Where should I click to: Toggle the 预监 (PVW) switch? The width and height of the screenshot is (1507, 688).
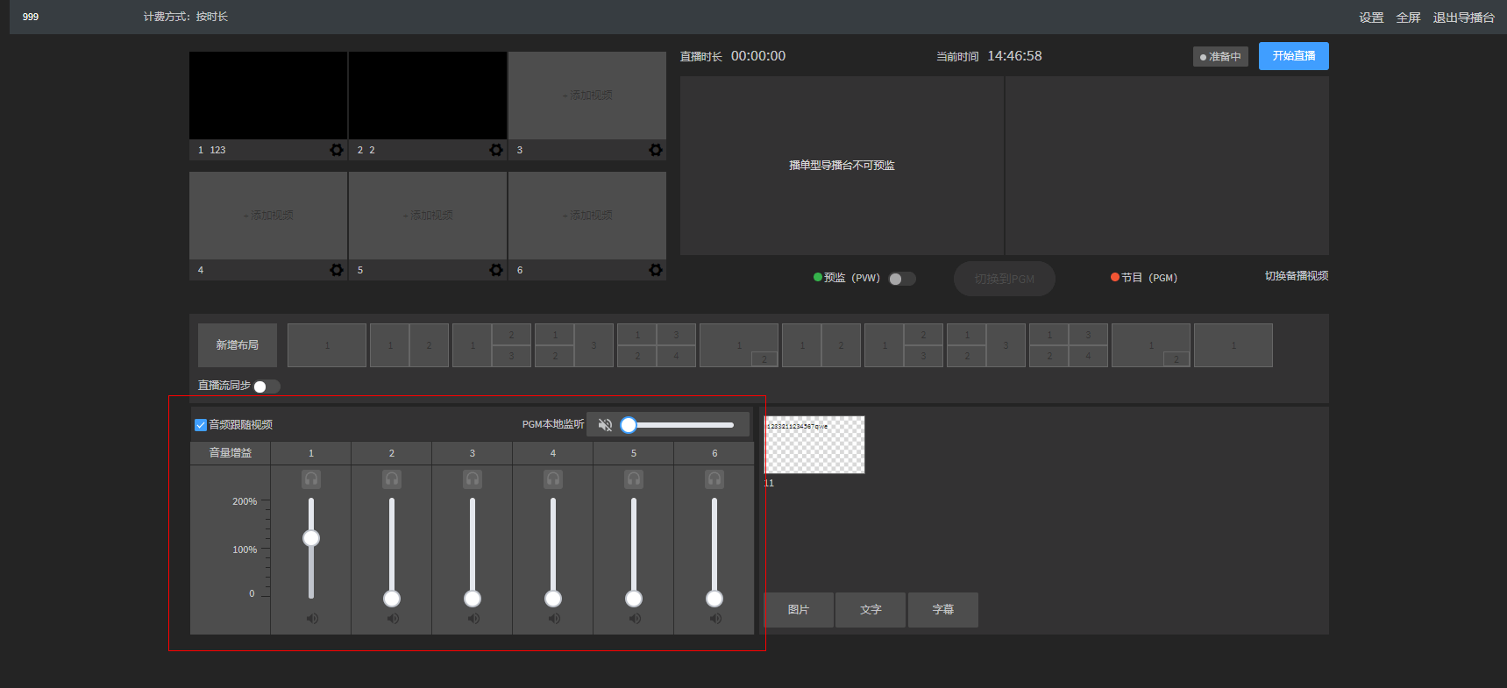pyautogui.click(x=901, y=279)
